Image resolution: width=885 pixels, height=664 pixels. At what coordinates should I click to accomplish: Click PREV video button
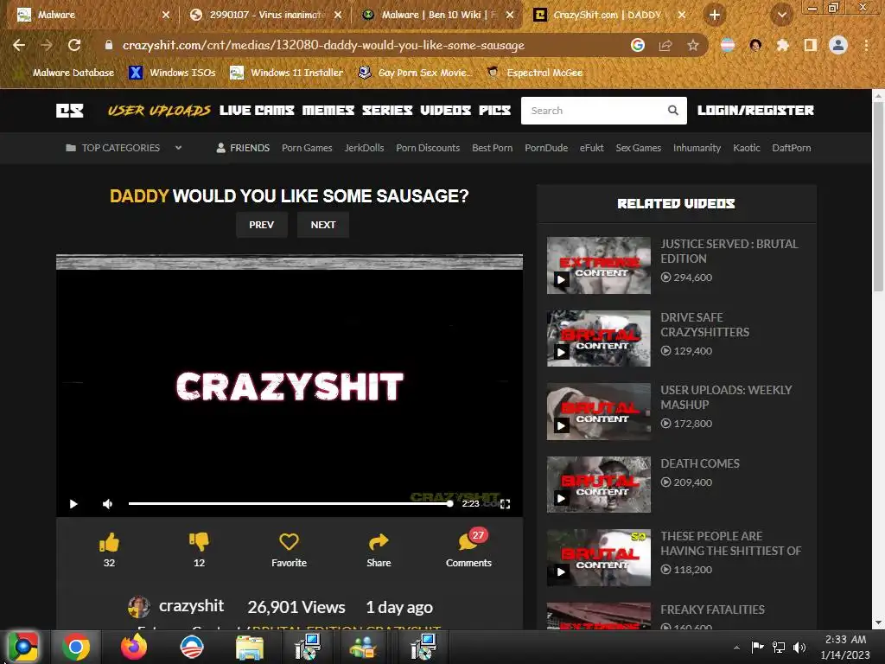coord(261,225)
